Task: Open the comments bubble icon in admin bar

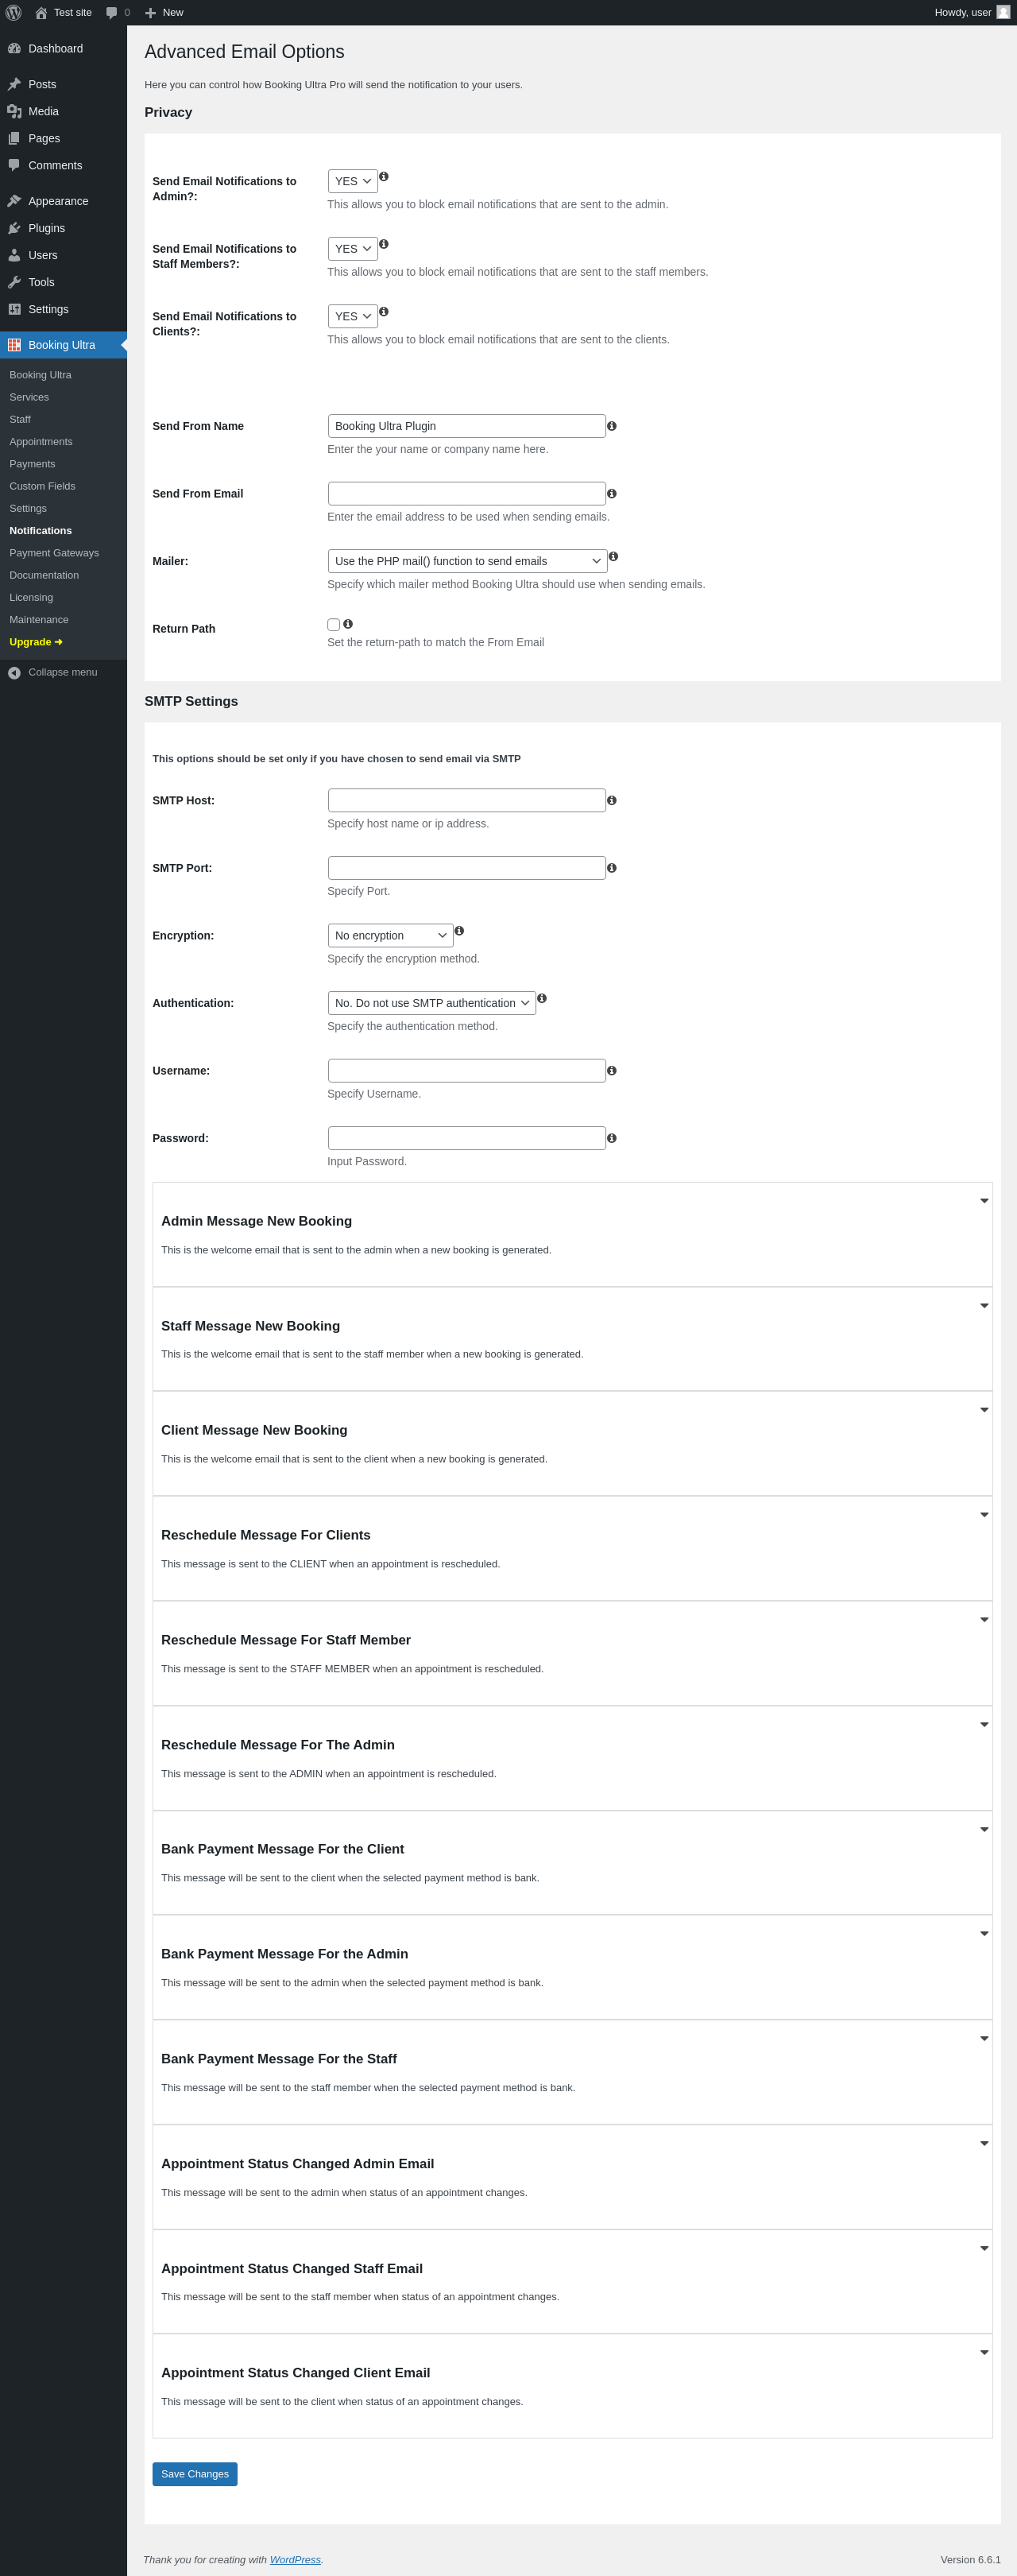Action: point(111,13)
